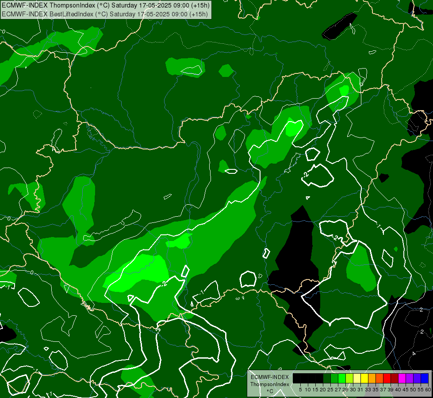Click the legend tick value 31

click(x=360, y=390)
